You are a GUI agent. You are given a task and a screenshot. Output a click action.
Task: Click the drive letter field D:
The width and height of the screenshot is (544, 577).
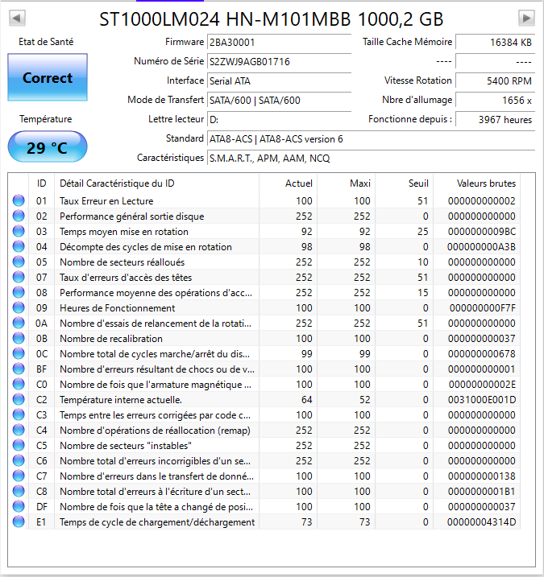279,119
